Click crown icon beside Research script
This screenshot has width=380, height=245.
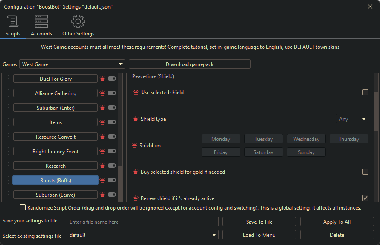[x=102, y=166]
